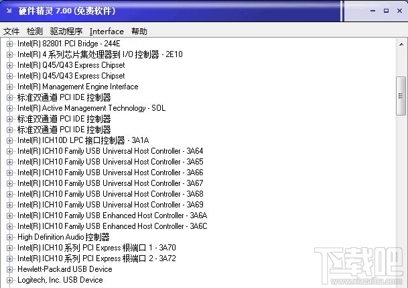
Task: Expand Active Management Technology - SOL node
Action: click(9, 108)
